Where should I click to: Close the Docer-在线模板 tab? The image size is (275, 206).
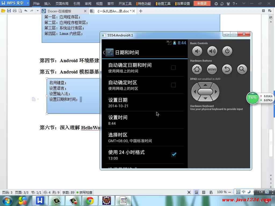(85, 11)
